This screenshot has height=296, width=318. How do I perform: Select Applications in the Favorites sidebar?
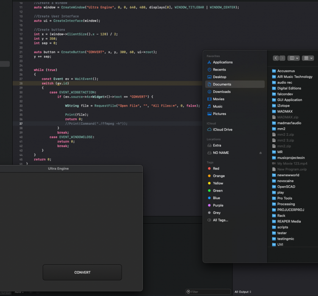tap(223, 62)
